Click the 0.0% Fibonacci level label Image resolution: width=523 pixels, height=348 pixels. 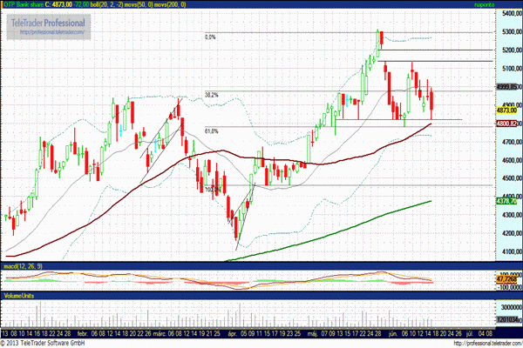[209, 37]
